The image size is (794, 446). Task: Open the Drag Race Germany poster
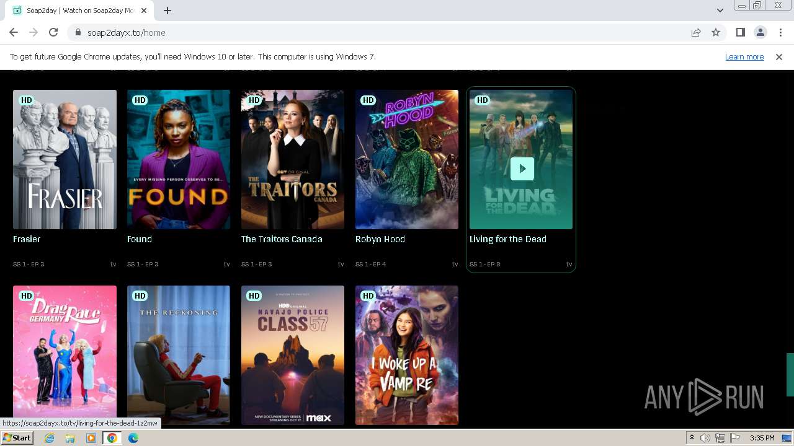(x=65, y=355)
